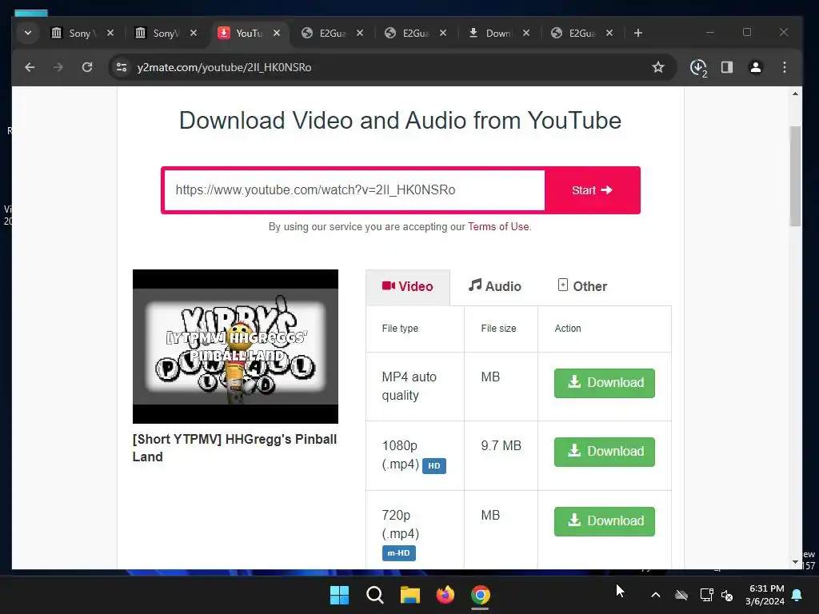Open the Windows Start menu

tap(339, 595)
